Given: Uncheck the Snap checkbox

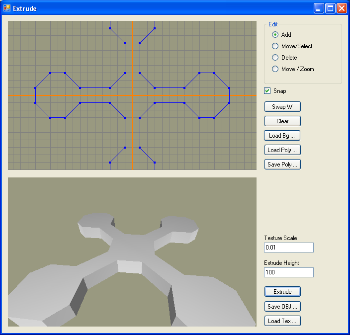Looking at the screenshot, I should click(267, 91).
